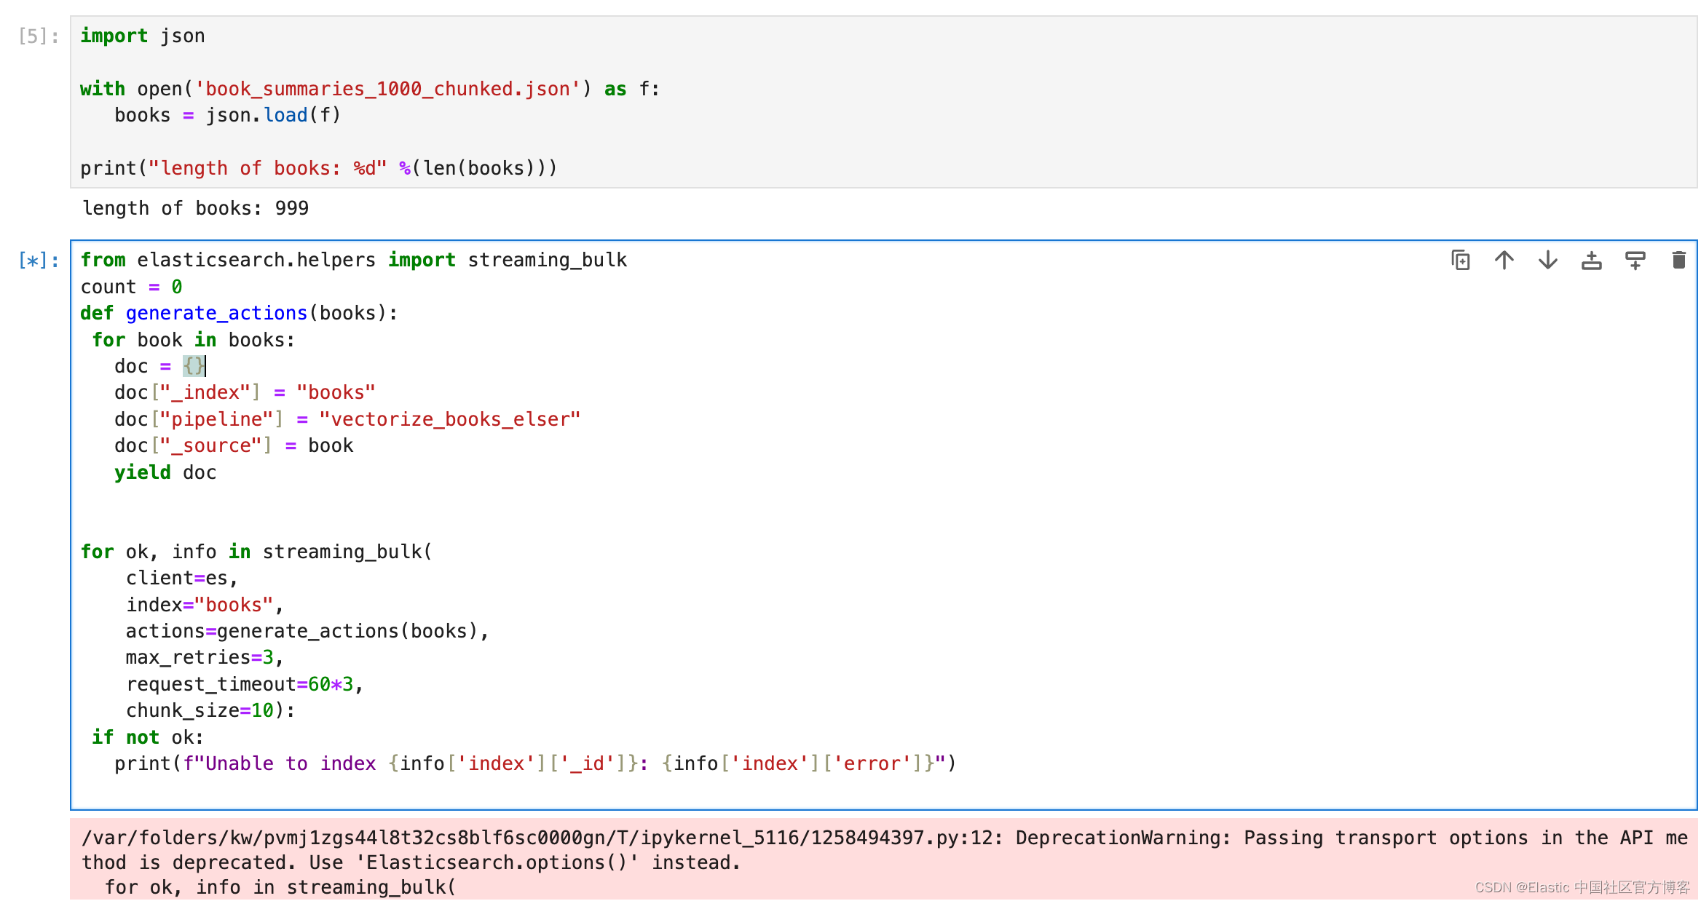Image resolution: width=1701 pixels, height=901 pixels.
Task: Place cursor on the 'count = 0' line
Action: (131, 287)
